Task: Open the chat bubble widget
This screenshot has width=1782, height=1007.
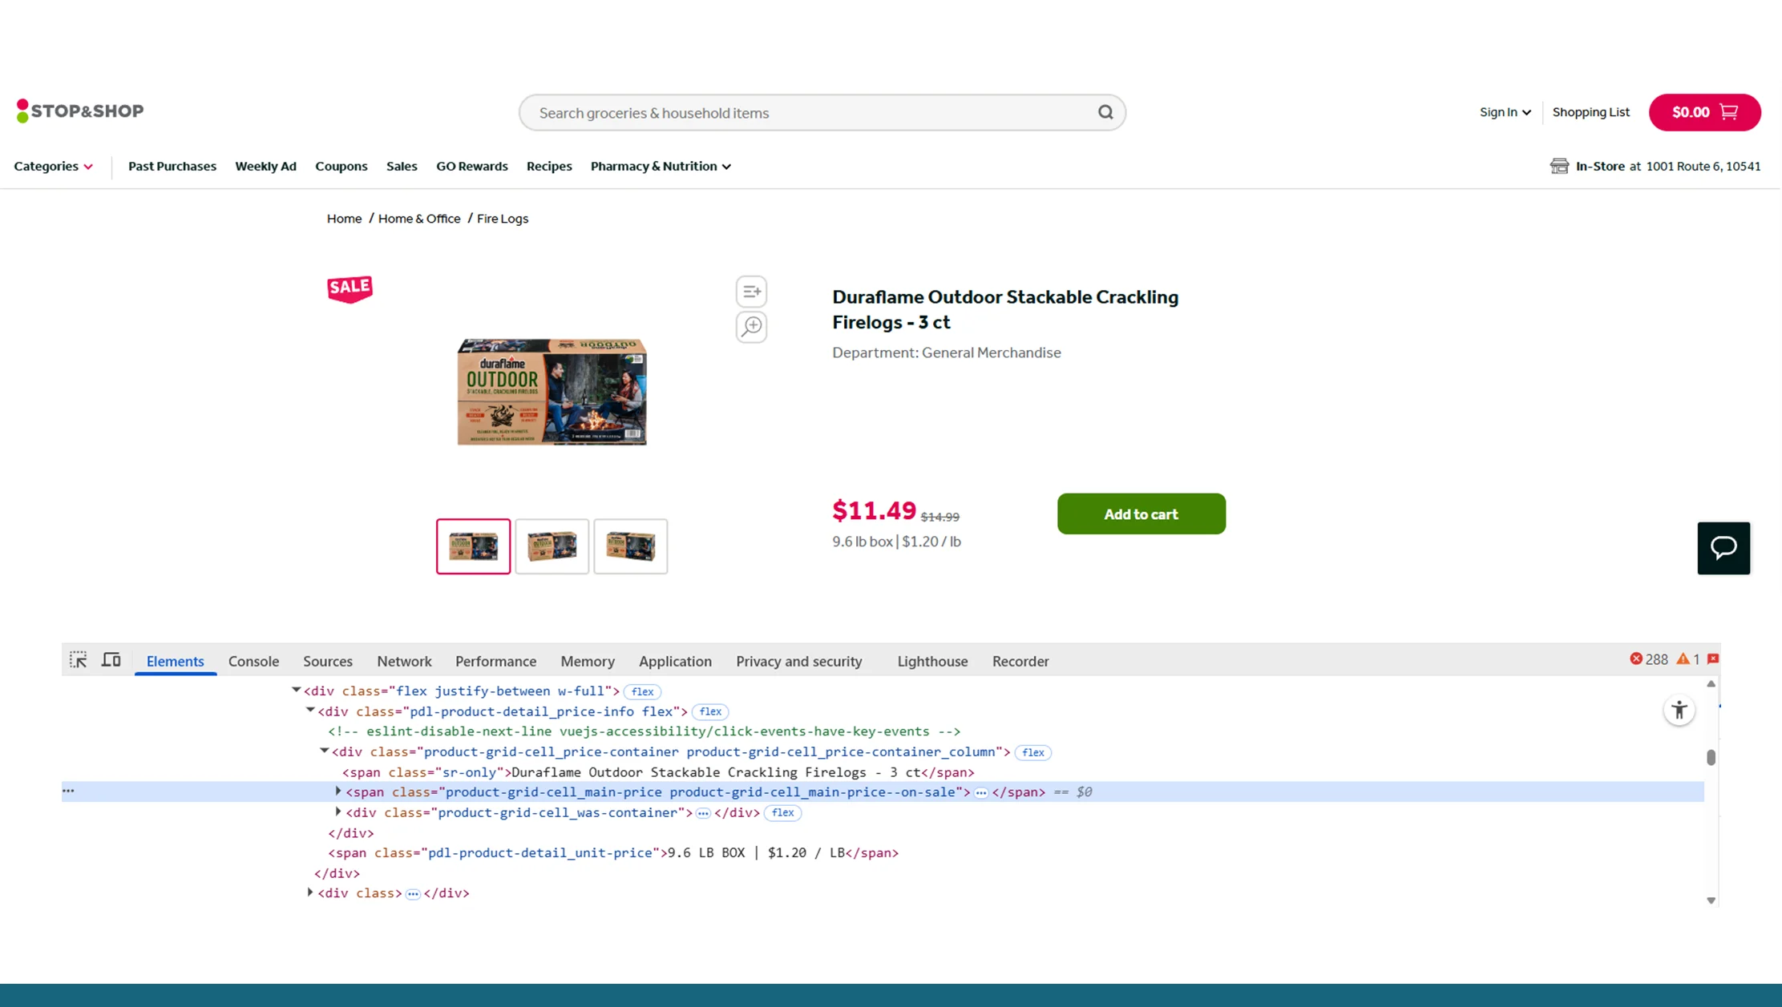Action: [1723, 548]
